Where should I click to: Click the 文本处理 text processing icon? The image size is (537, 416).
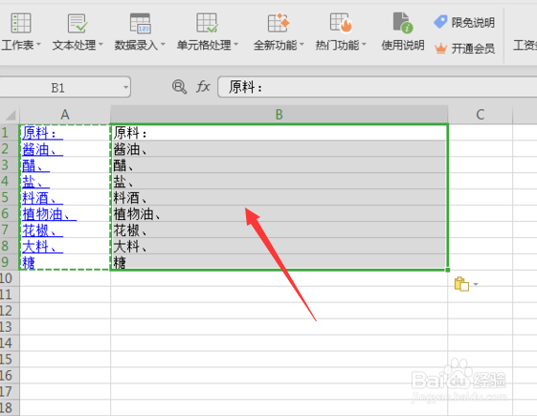pyautogui.click(x=78, y=23)
